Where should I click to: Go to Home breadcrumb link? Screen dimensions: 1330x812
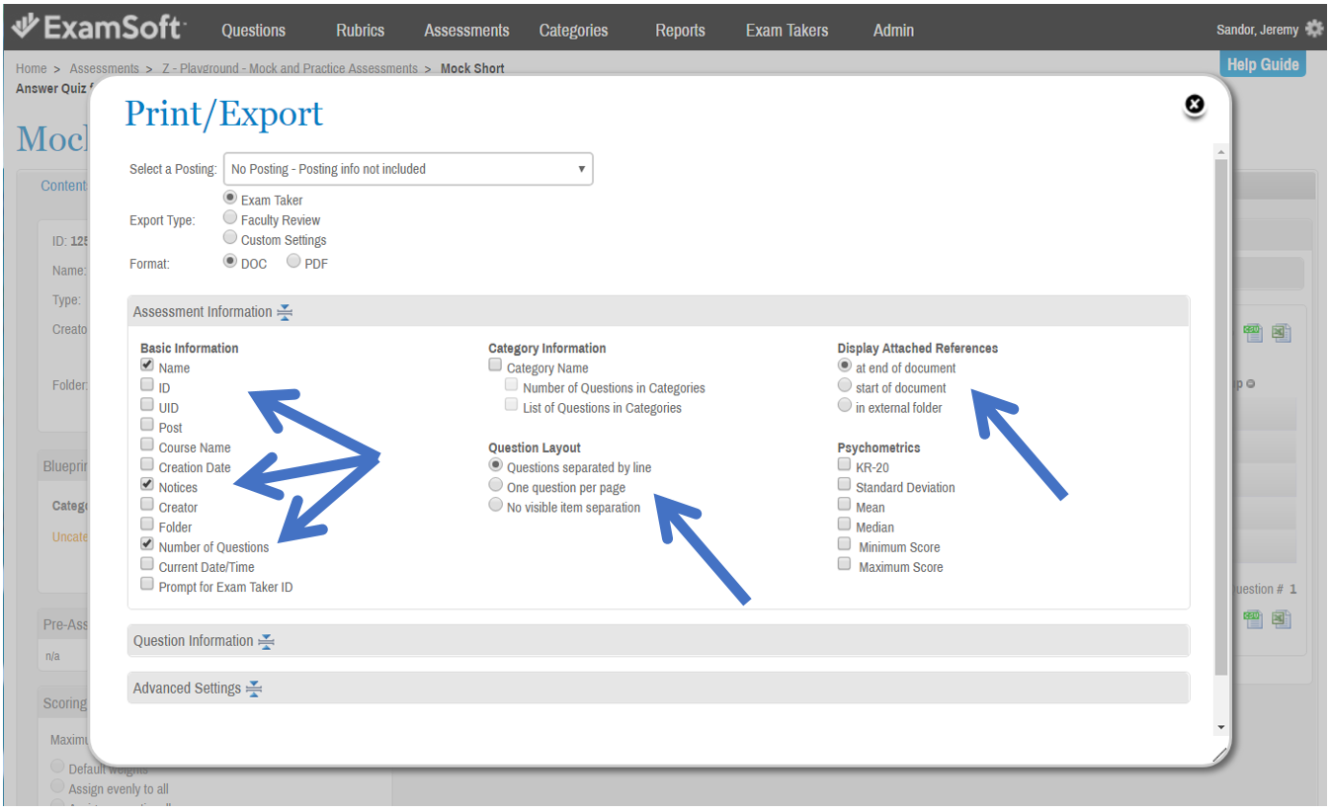tap(31, 68)
